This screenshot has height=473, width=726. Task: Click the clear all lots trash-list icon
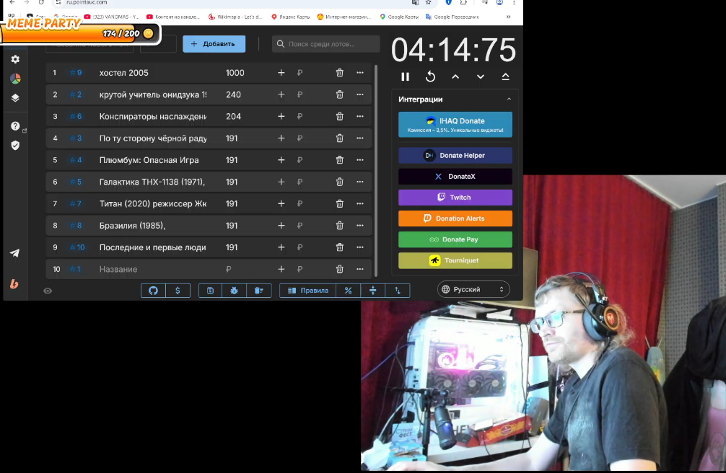pyautogui.click(x=259, y=290)
